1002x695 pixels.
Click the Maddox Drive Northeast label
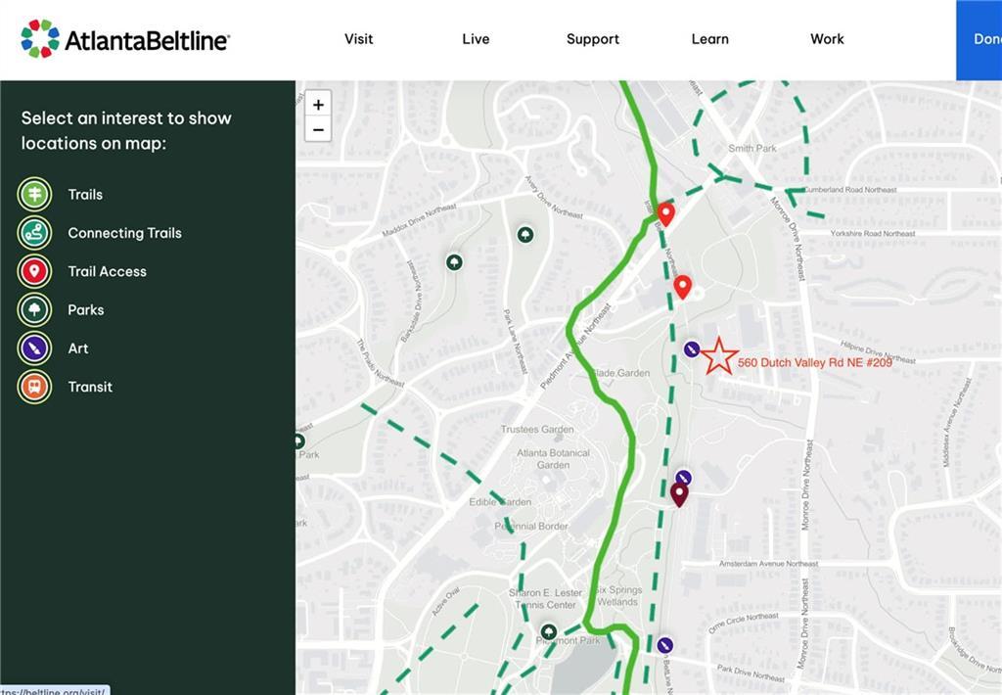tap(419, 219)
